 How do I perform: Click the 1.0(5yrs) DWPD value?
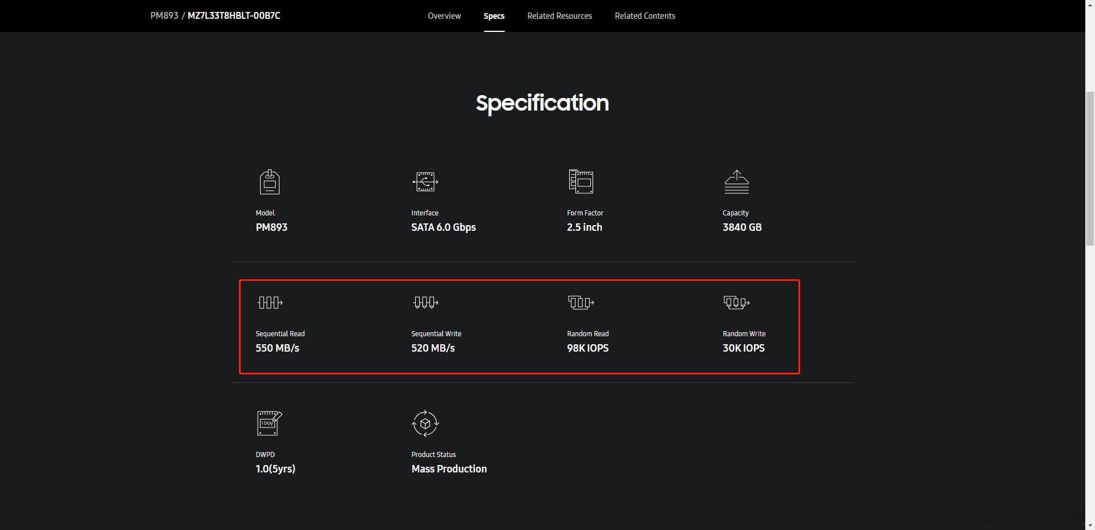click(x=275, y=469)
